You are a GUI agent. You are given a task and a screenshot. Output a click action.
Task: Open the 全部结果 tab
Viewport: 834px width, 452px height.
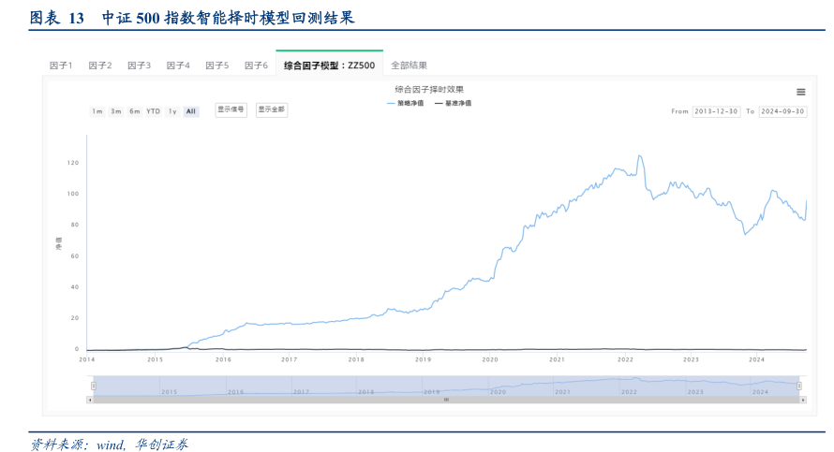click(409, 66)
